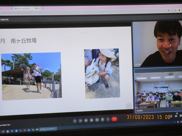
Task: Show the participants panel icon
Action: [176, 116]
